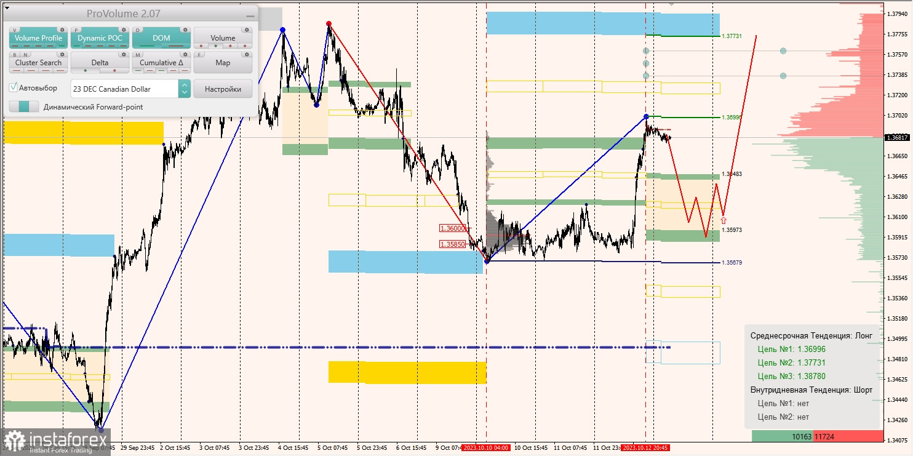Open Map gear settings
Screen dimensions: 913x456
pyautogui.click(x=246, y=54)
